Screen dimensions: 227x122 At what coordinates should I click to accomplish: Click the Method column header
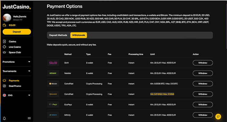tap(68, 54)
